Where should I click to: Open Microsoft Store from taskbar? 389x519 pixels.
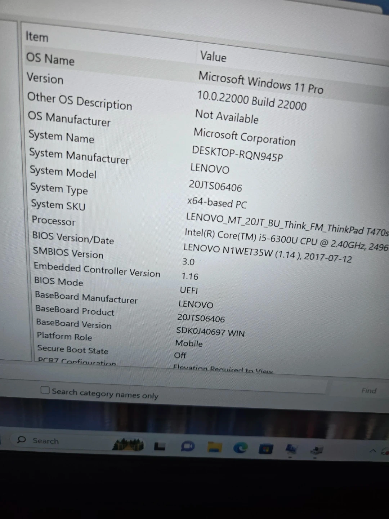tap(265, 449)
